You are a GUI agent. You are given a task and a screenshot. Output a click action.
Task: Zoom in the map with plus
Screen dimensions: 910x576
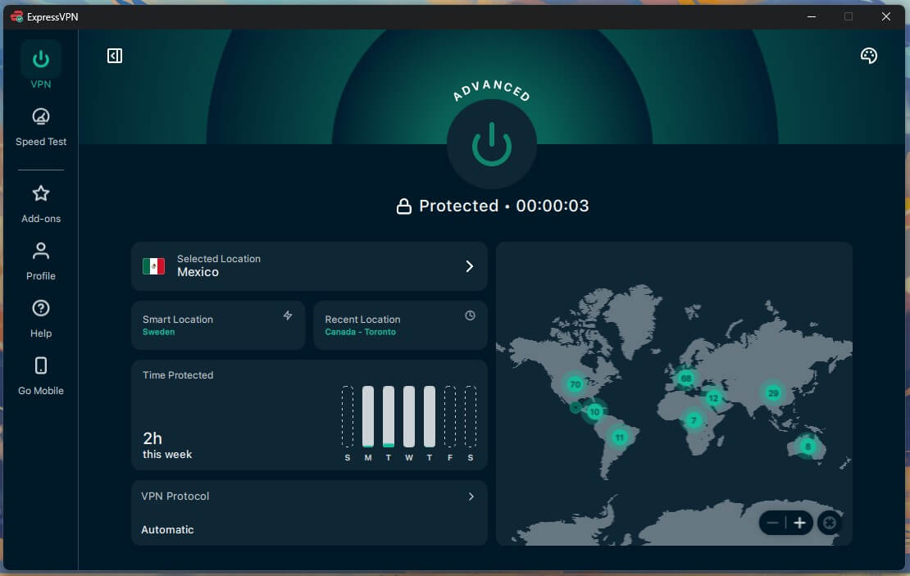[799, 524]
